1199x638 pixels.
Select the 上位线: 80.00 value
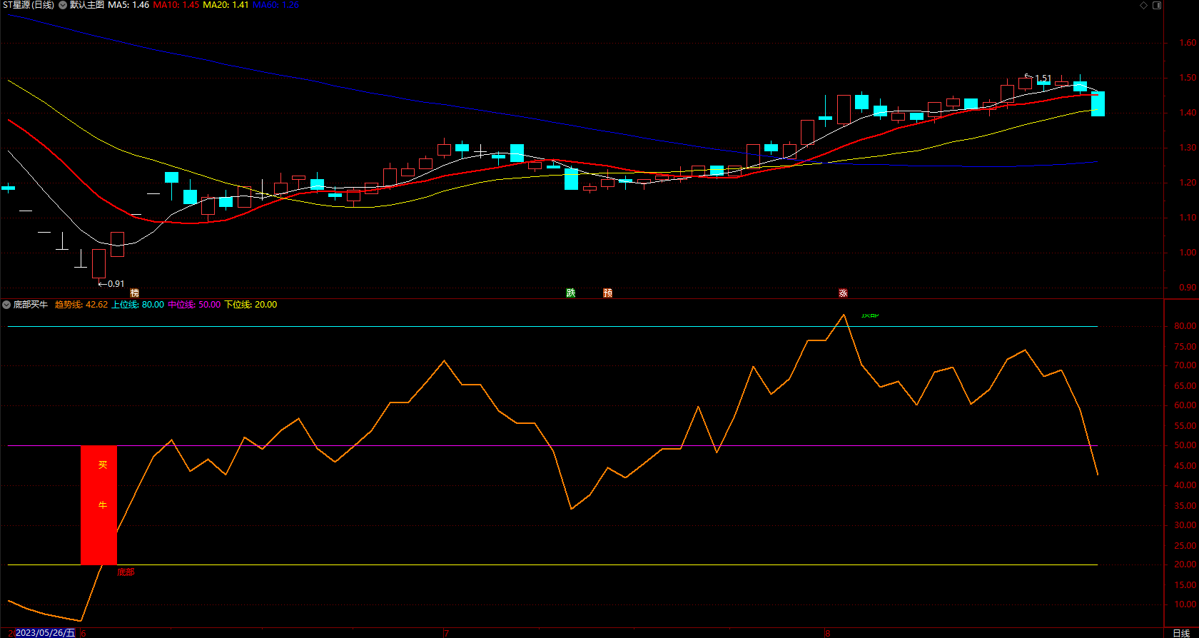pyautogui.click(x=138, y=305)
